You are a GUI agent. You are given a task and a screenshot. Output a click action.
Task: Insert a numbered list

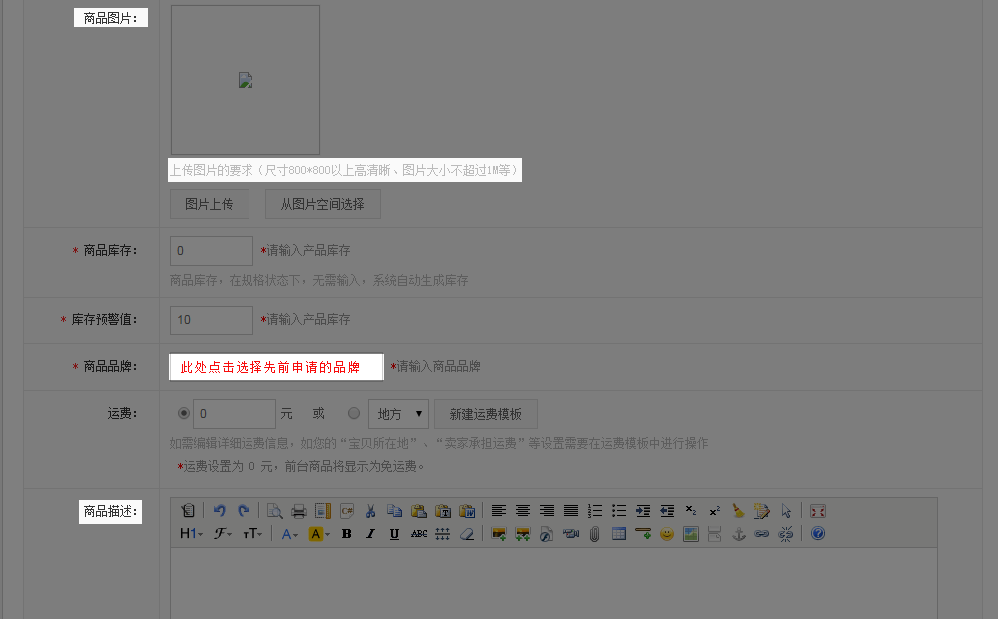pos(595,511)
